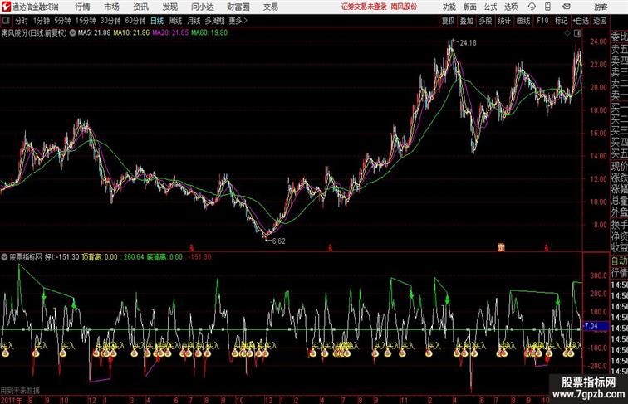Click the 顶背离 indicator label

91,257
